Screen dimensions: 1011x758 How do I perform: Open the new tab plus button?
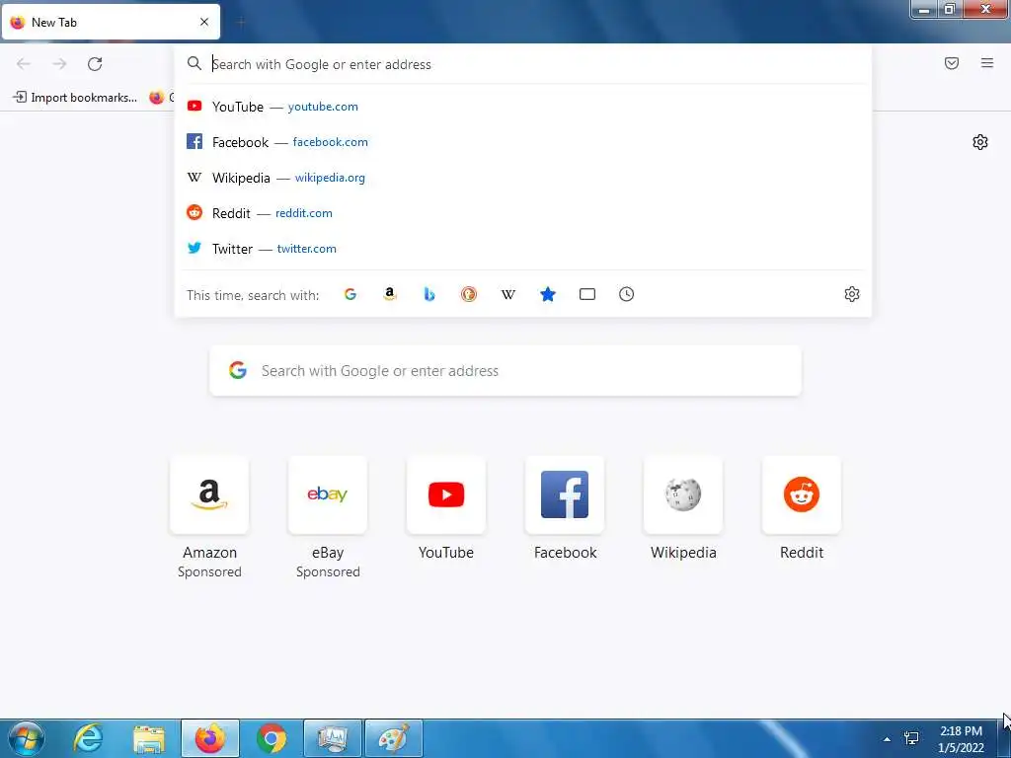click(x=241, y=23)
